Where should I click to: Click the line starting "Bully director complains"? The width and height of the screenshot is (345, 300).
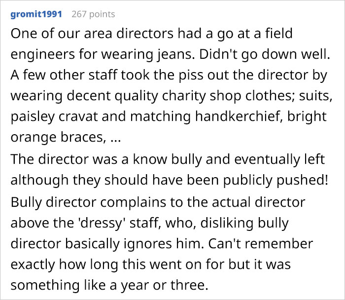click(x=158, y=202)
